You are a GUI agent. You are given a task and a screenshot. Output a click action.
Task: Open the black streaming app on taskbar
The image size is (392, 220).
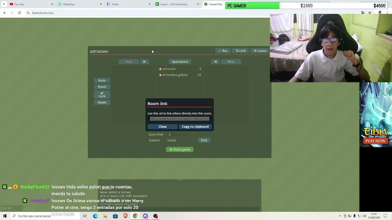(x=156, y=216)
